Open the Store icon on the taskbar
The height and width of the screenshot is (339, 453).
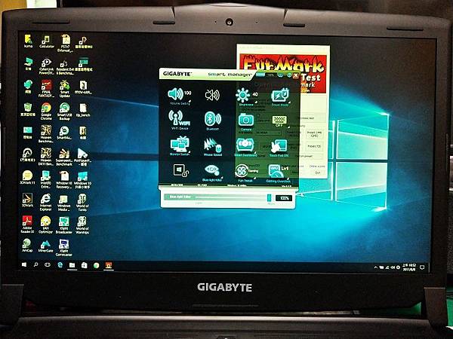[84, 265]
